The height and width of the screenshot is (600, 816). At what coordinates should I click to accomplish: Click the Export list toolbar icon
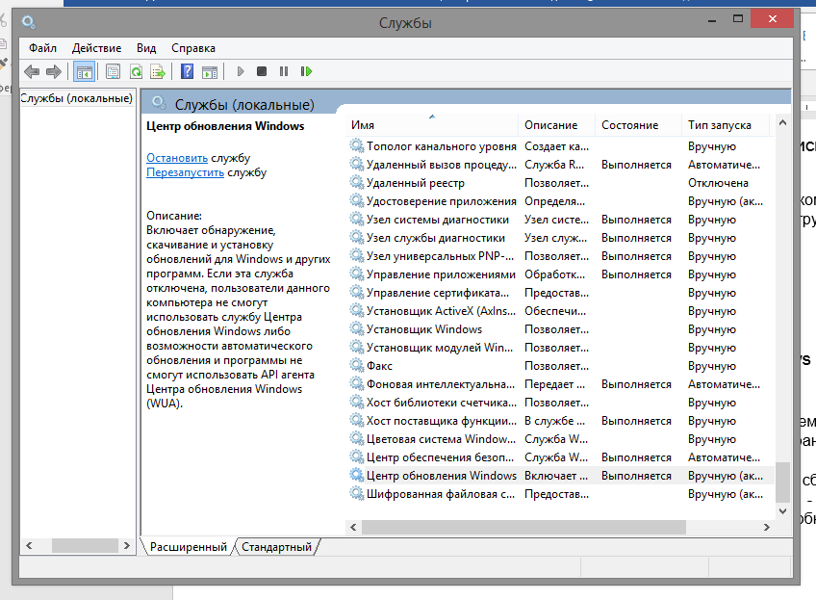(158, 71)
